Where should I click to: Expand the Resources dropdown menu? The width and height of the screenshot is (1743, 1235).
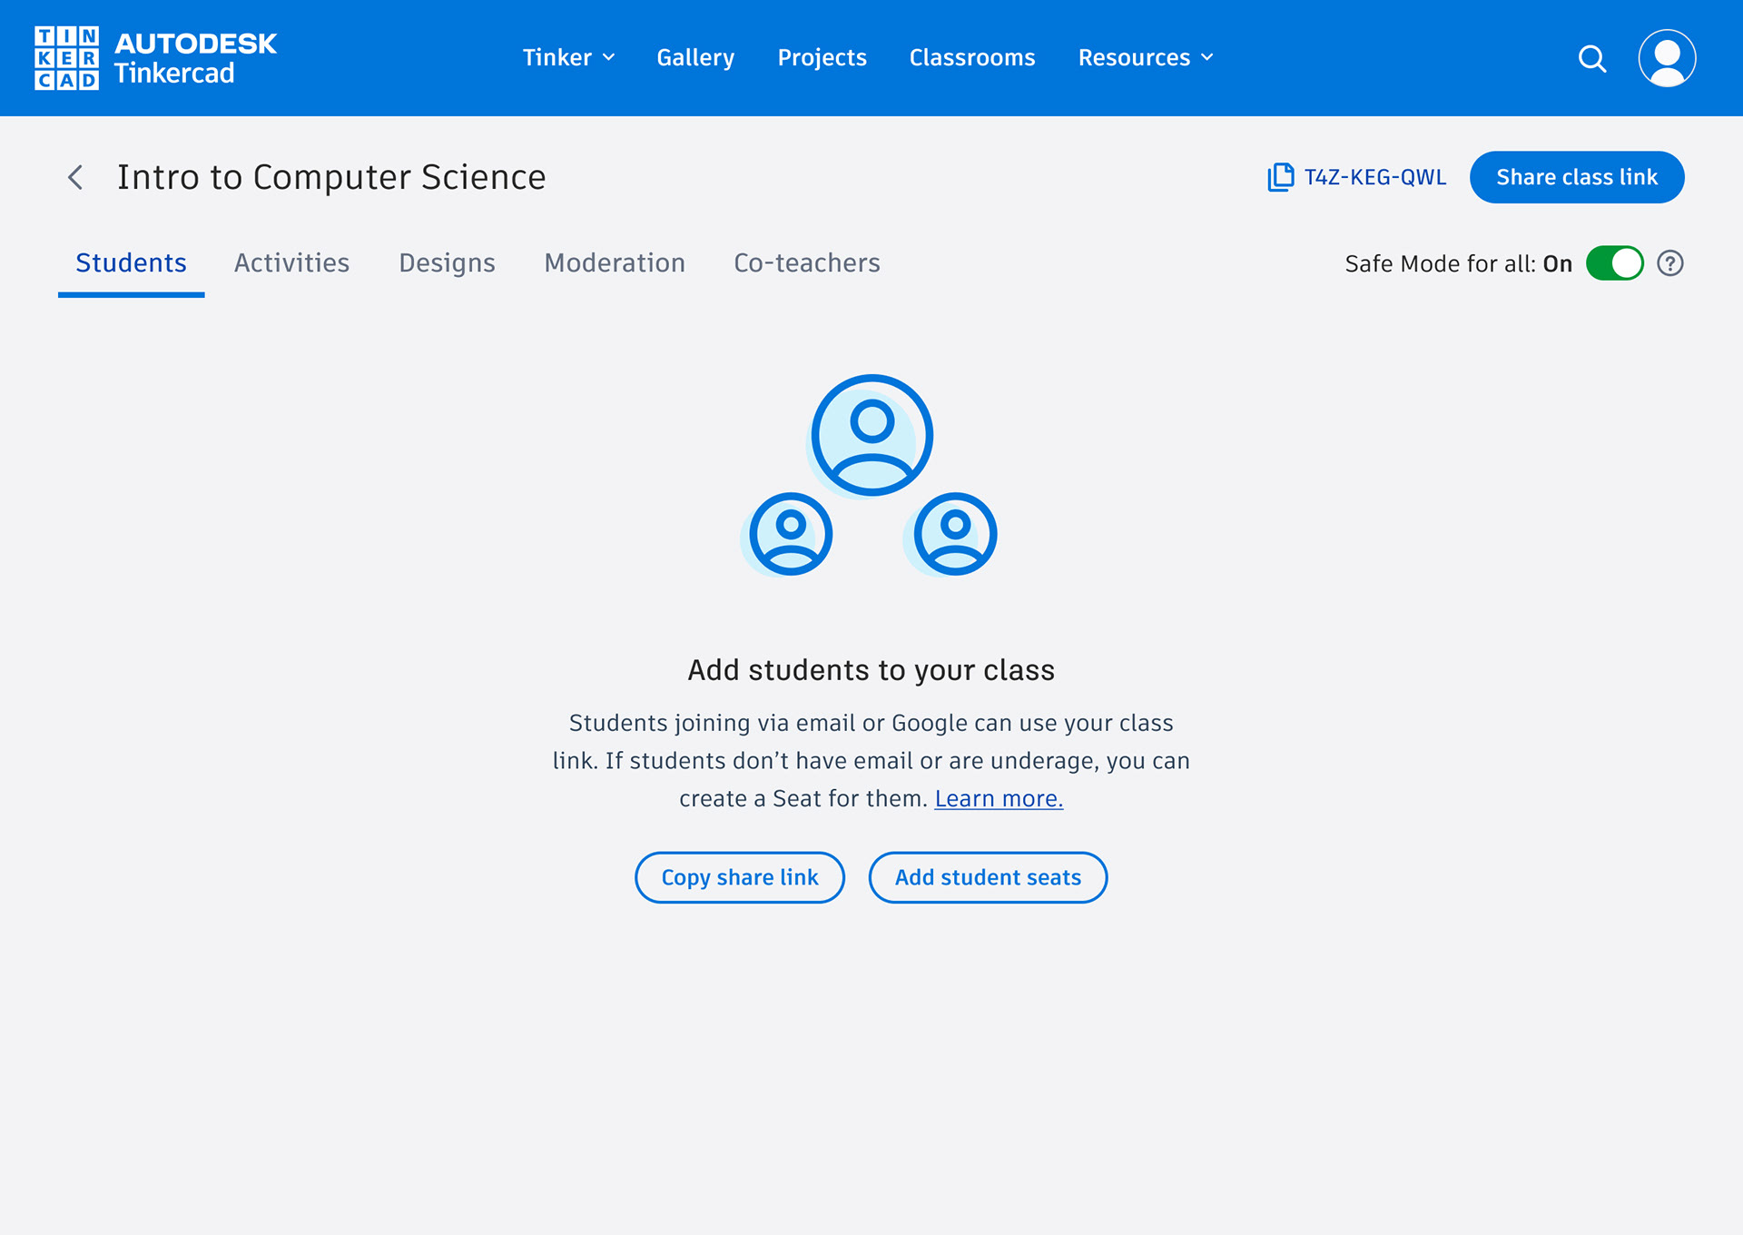pos(1145,58)
